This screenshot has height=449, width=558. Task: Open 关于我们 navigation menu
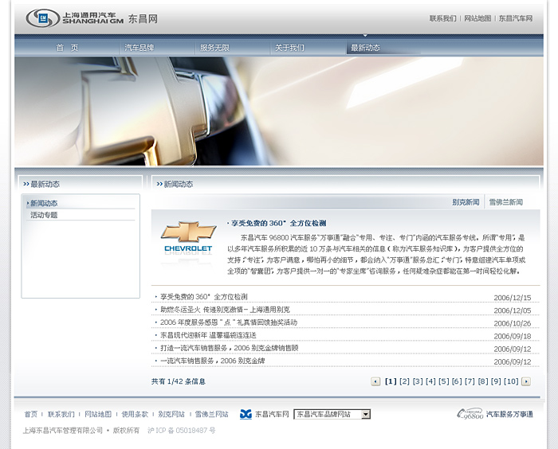289,48
